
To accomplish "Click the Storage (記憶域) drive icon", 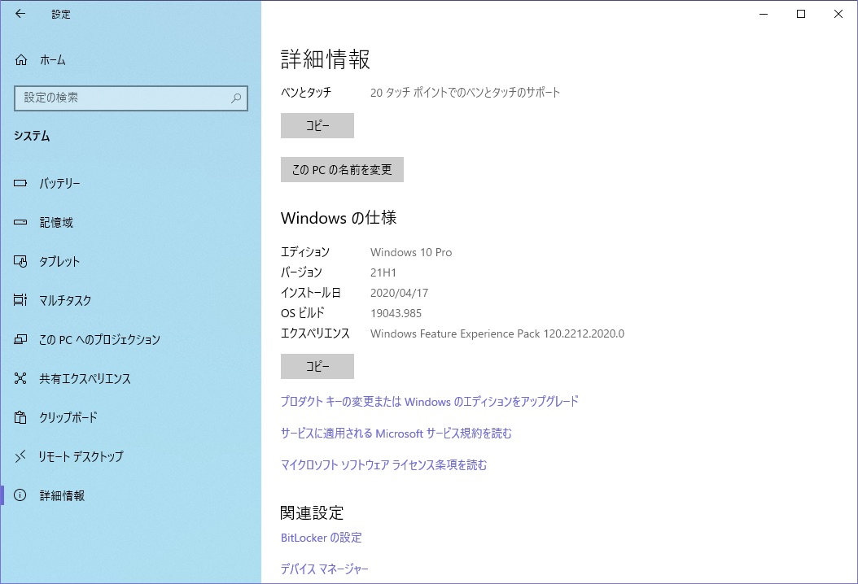I will tap(20, 222).
